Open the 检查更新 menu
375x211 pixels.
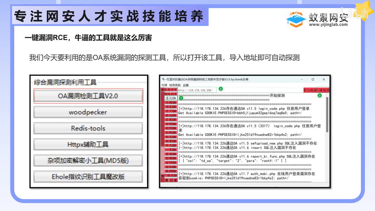pos(175,85)
